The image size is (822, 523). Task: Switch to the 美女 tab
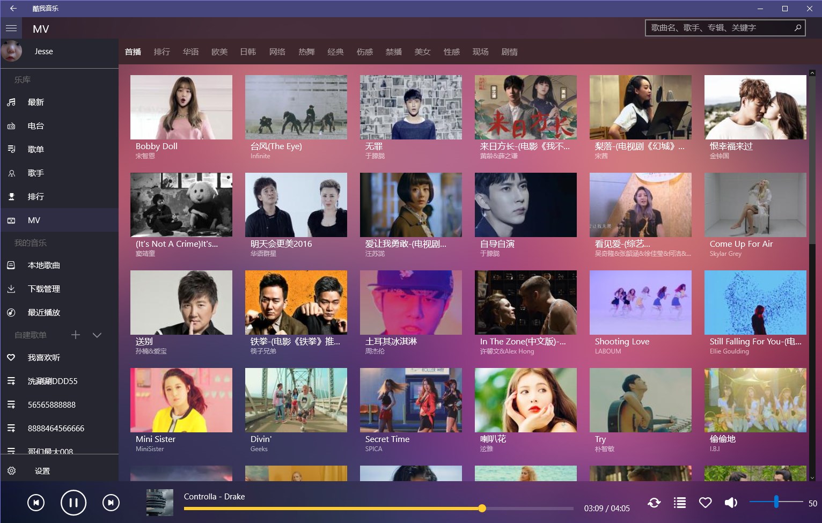[x=422, y=52]
